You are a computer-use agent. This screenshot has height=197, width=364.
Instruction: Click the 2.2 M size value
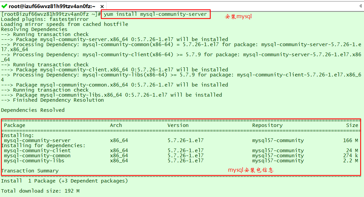pos(351,161)
